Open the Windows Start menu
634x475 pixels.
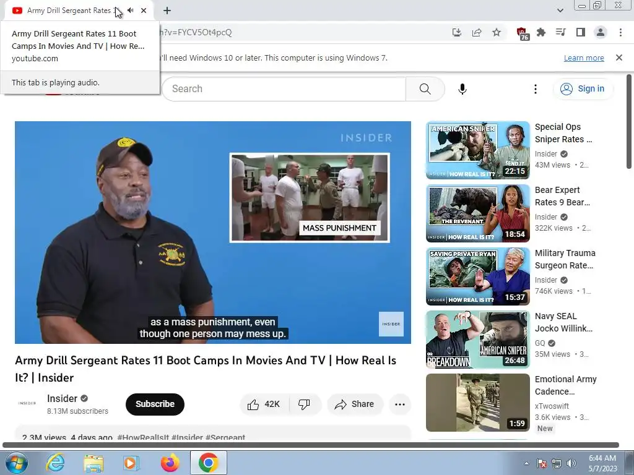[17, 463]
